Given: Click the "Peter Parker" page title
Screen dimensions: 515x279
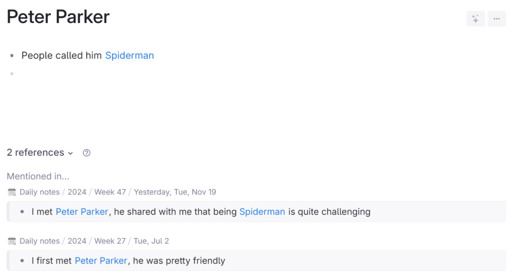Looking at the screenshot, I should [58, 17].
